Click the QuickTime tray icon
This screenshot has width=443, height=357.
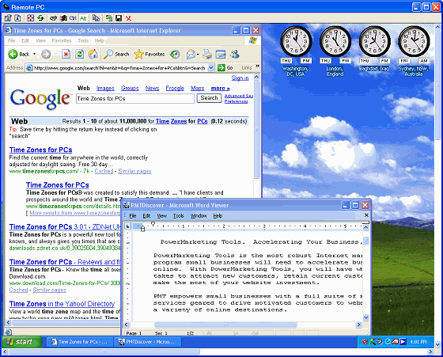[x=388, y=342]
